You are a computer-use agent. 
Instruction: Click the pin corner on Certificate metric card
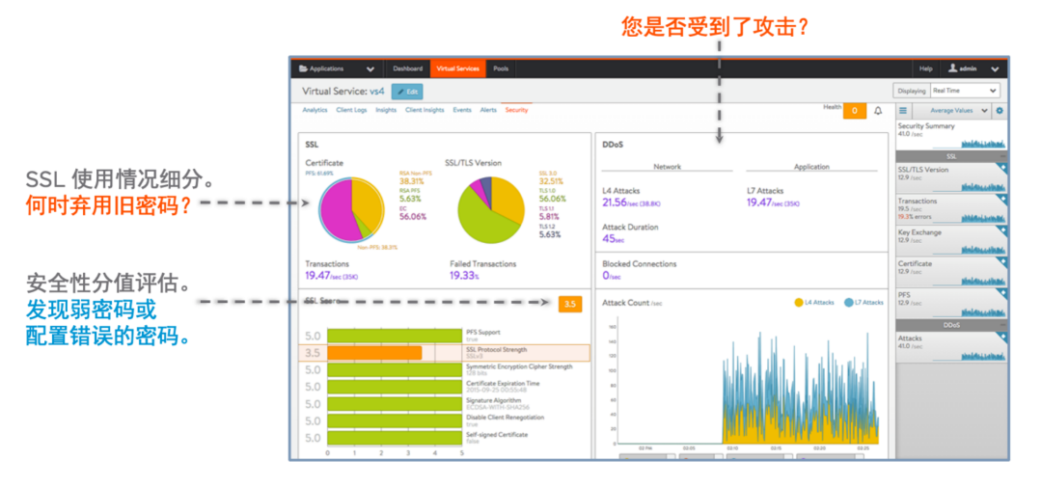point(1002,261)
